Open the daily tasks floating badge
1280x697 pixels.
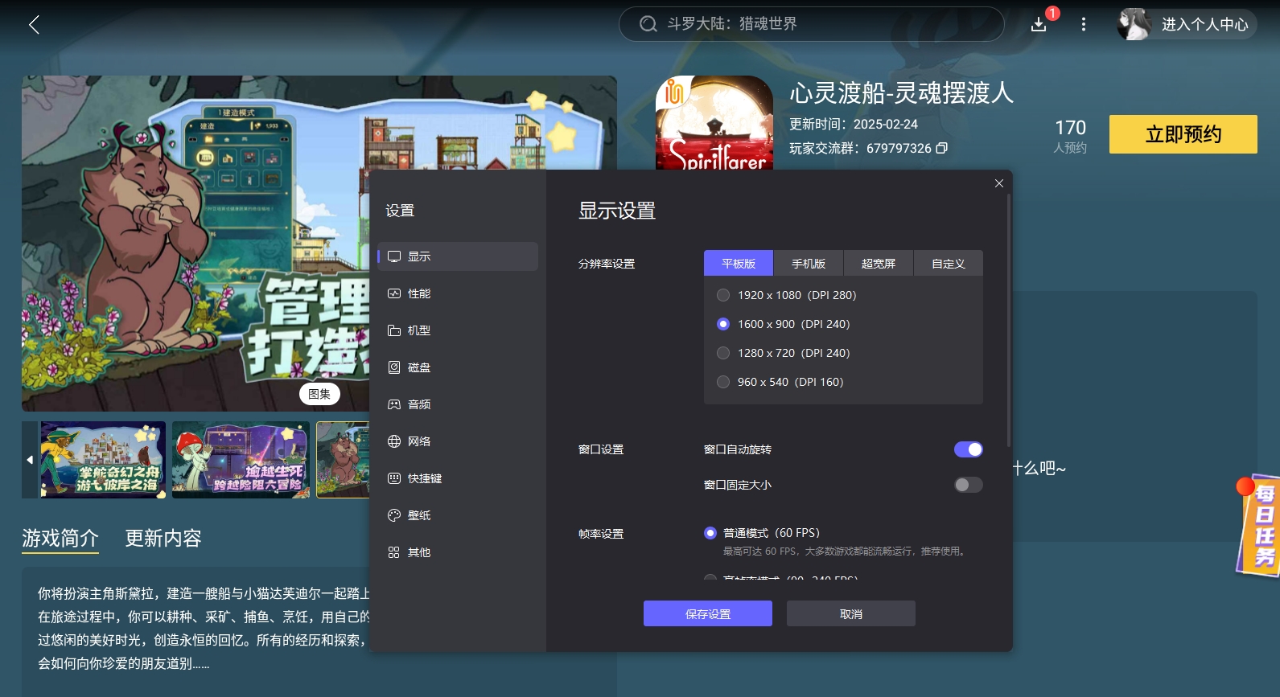tap(1260, 525)
